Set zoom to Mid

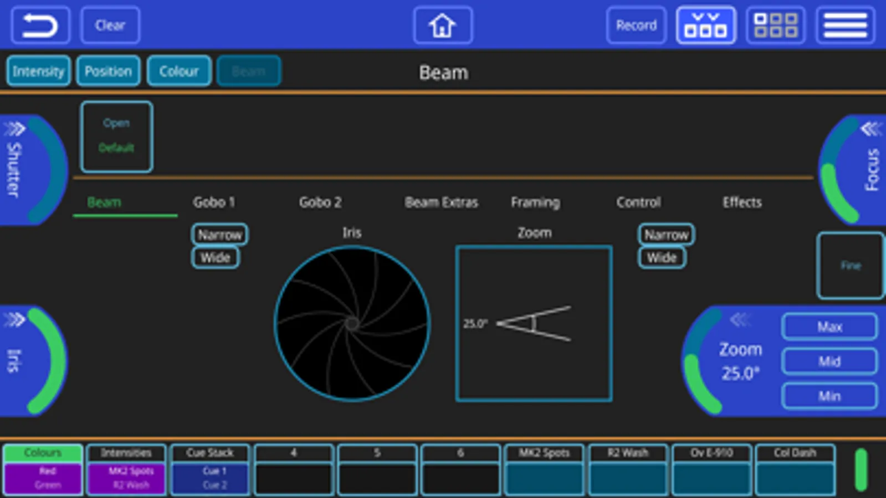[829, 361]
